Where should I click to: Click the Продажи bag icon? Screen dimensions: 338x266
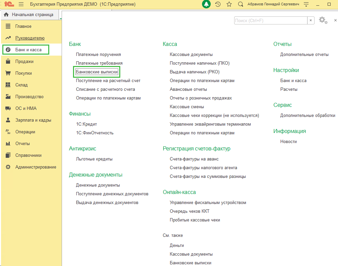(x=8, y=61)
